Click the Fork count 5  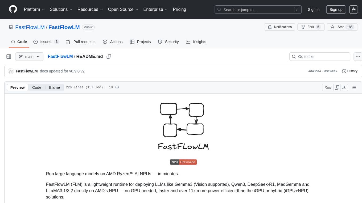318,27
